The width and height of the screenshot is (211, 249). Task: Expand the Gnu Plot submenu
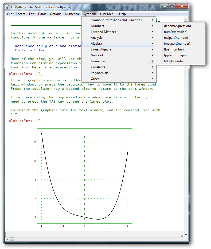click(x=119, y=55)
